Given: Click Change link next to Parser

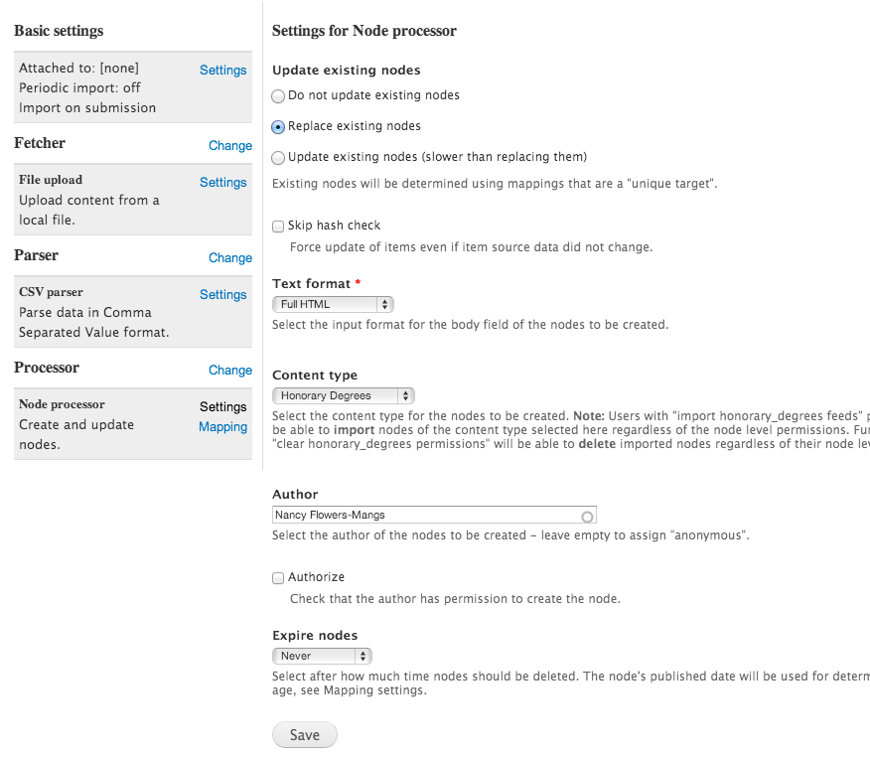Looking at the screenshot, I should 230,257.
